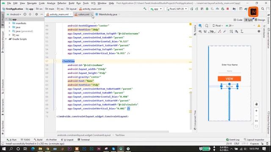Viewport: 271px width, 152px height.
Task: Click the project panel settings gear icon
Action: [36, 14]
